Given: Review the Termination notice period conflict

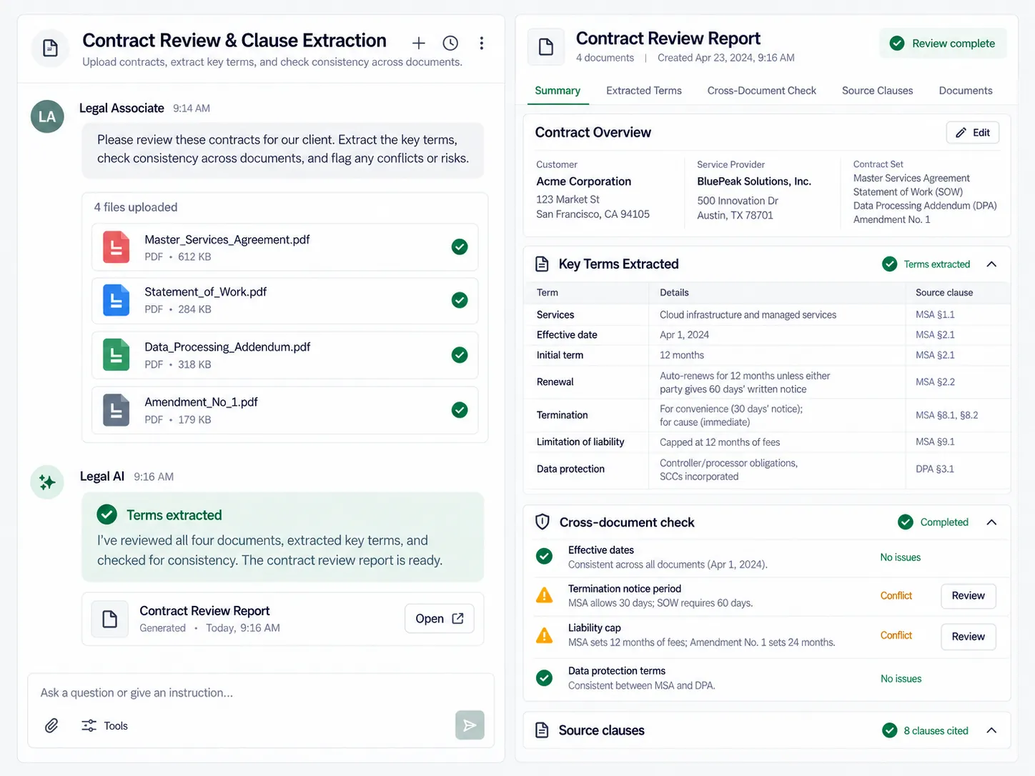Looking at the screenshot, I should coord(968,596).
